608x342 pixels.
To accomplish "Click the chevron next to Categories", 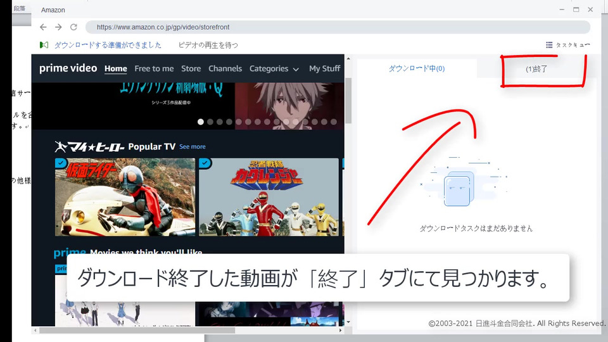I will click(x=296, y=70).
